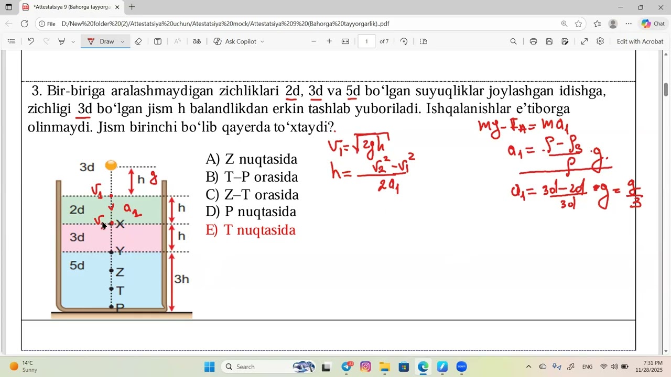
Task: Click the scrollbar down arrow
Action: click(x=666, y=351)
